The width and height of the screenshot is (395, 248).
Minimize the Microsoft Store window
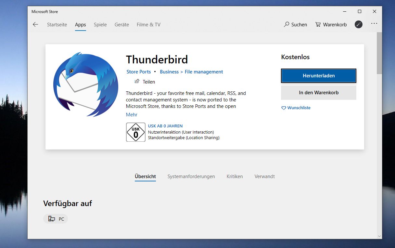pos(344,11)
